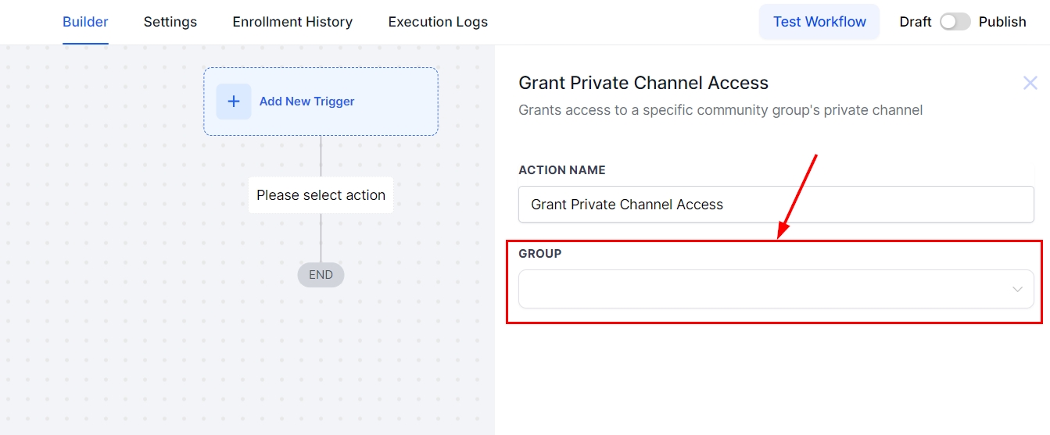Viewport: 1050px width, 435px height.
Task: Go to the Enrollment History tab
Action: [292, 22]
